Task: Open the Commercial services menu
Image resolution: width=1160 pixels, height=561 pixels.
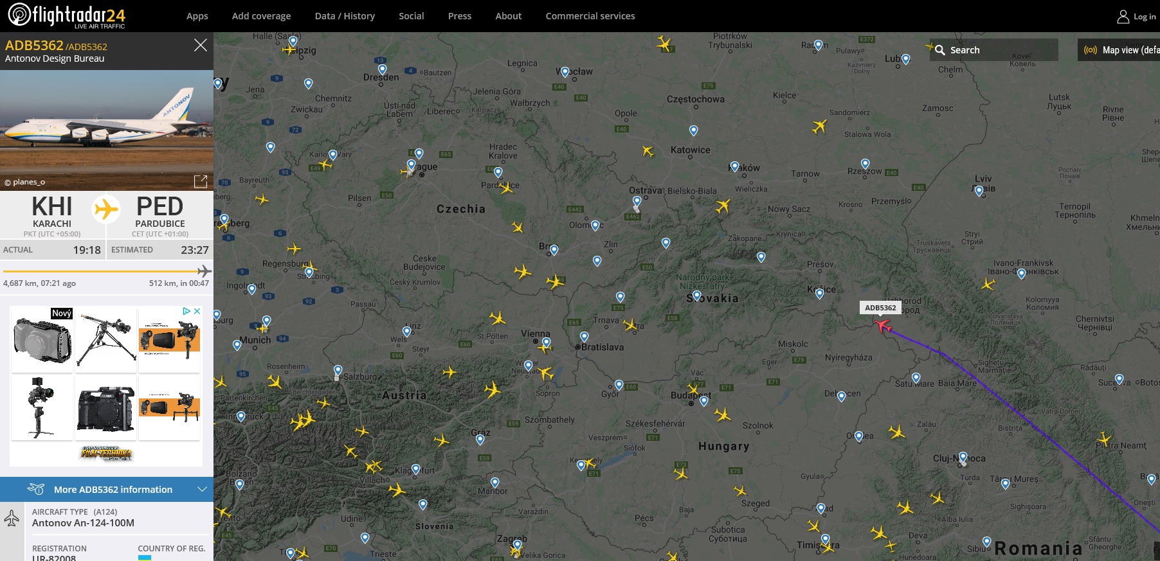Action: click(590, 16)
